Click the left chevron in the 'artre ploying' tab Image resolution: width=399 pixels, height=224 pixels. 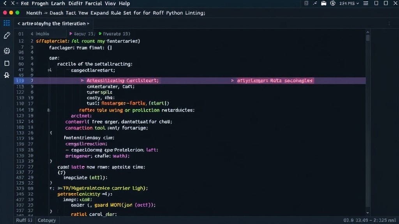coord(19,24)
